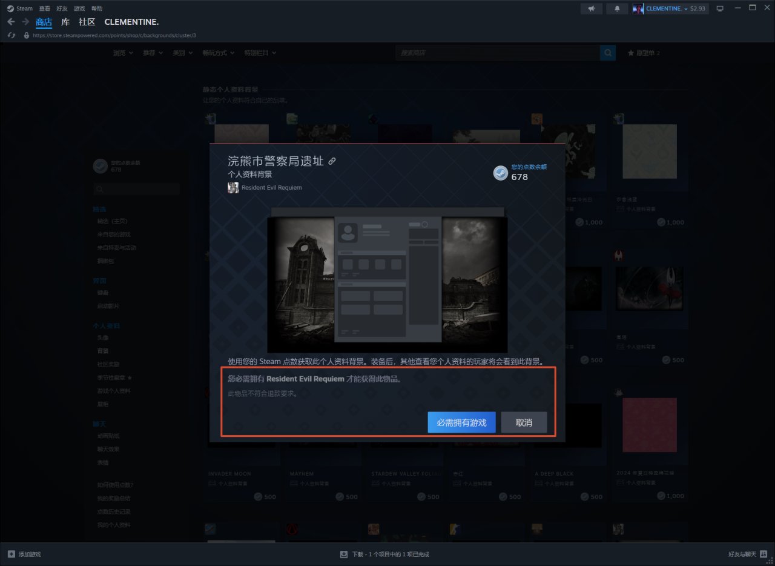Click the store URL address text
Image resolution: width=775 pixels, height=566 pixels.
(x=114, y=35)
